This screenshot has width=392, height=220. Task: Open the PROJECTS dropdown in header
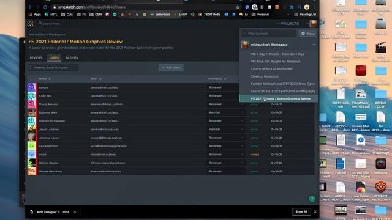[x=288, y=24]
